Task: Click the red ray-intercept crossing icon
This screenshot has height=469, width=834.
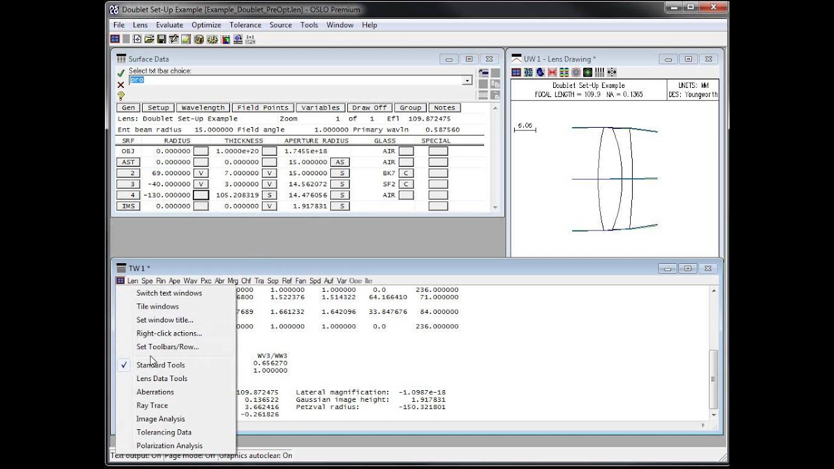Action: [552, 72]
